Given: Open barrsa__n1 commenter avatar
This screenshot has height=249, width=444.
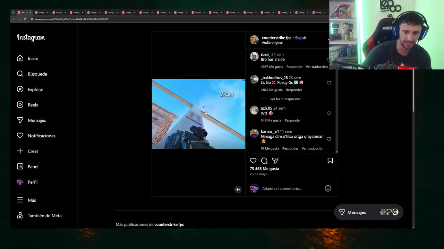Looking at the screenshot, I should tap(254, 133).
